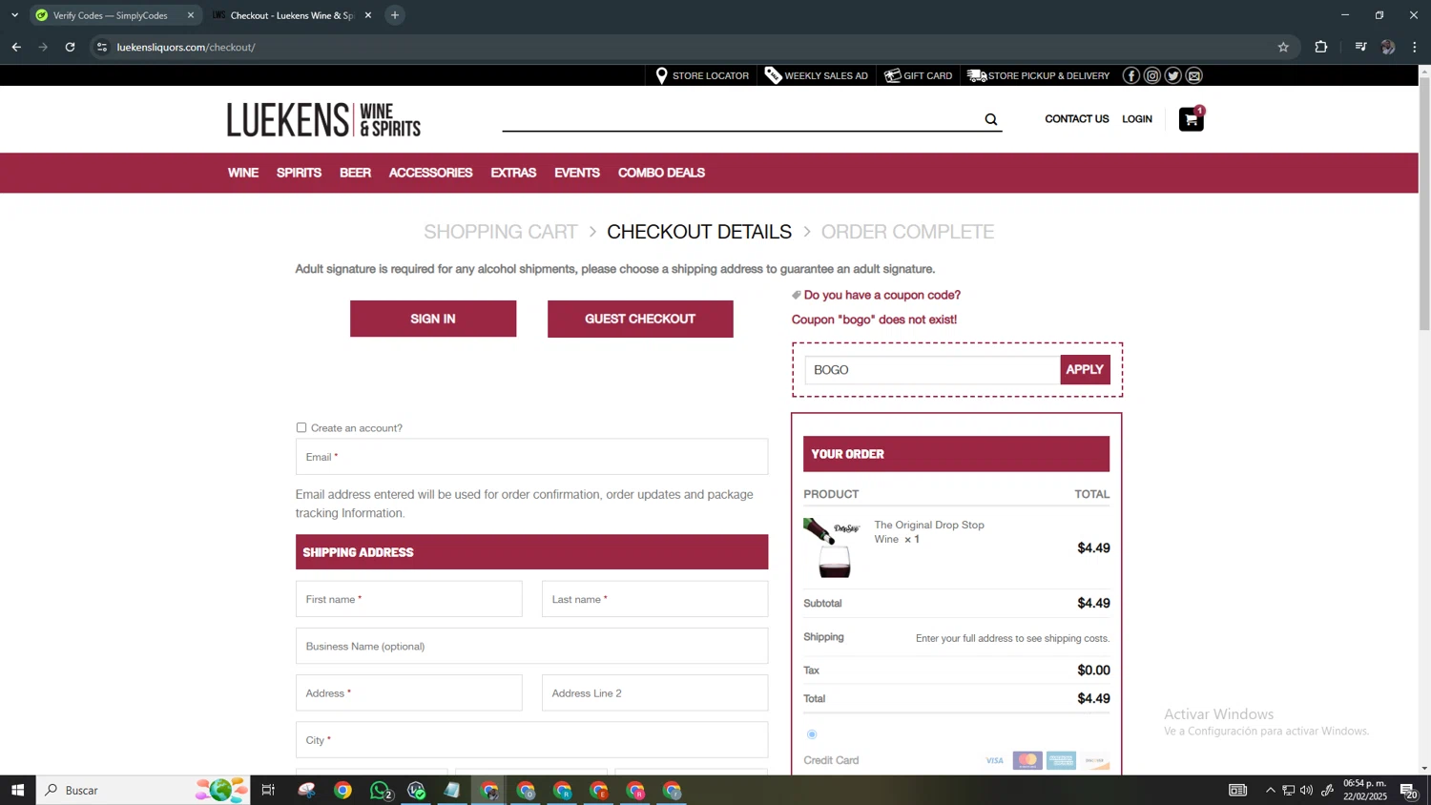The height and width of the screenshot is (805, 1431).
Task: Show hidden system tray icons chevron
Action: point(1270,790)
